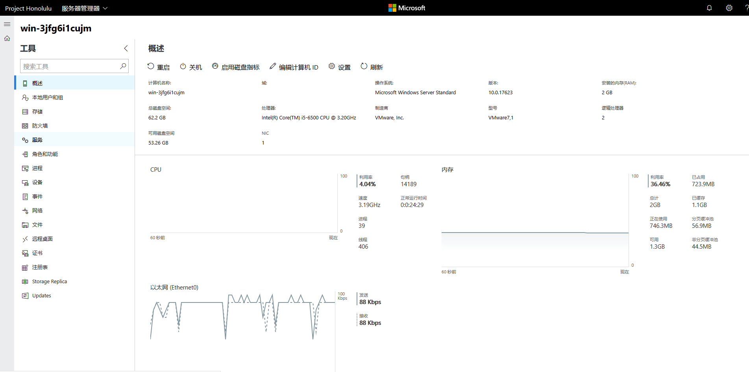
Task: Select the 发送 88 Kbps value
Action: [370, 302]
